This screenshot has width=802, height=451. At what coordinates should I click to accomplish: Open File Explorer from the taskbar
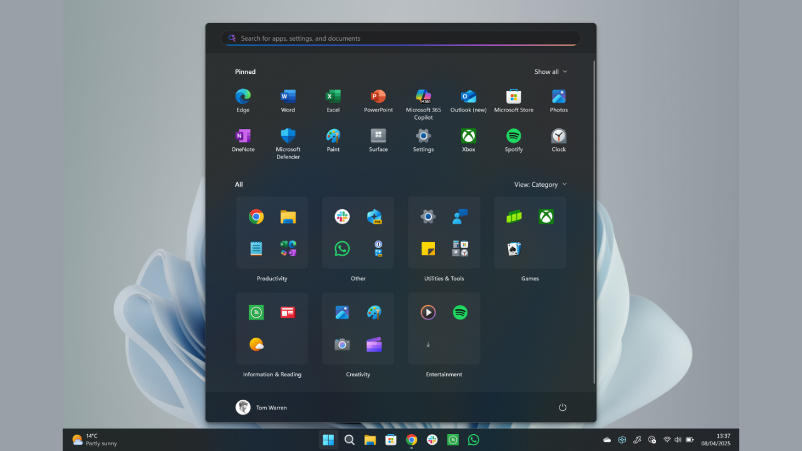point(370,440)
